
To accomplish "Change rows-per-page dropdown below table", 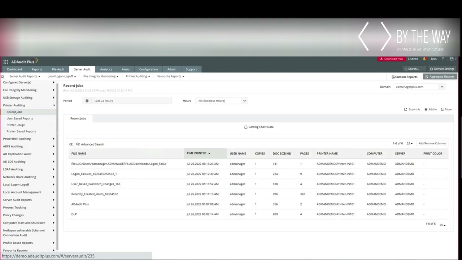I will (x=443, y=225).
